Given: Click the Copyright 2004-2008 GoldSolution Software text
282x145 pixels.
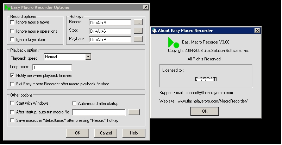Looking at the screenshot, I should (208, 51).
